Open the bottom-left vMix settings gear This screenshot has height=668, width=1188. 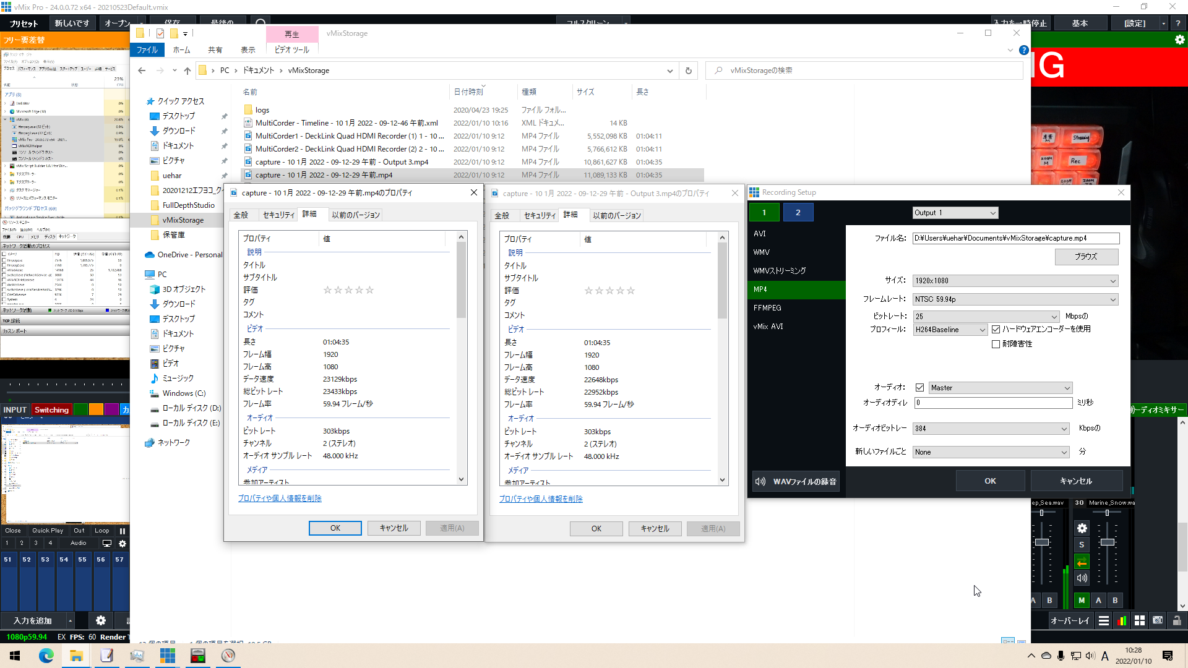101,620
